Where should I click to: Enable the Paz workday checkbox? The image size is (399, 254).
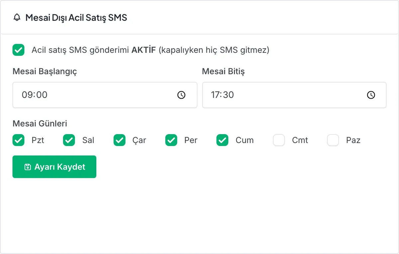(333, 140)
